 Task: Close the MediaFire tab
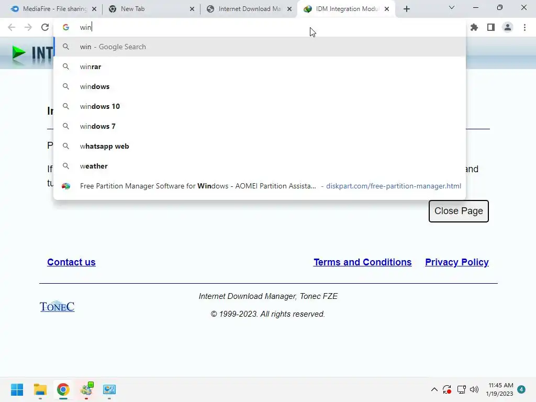(94, 9)
